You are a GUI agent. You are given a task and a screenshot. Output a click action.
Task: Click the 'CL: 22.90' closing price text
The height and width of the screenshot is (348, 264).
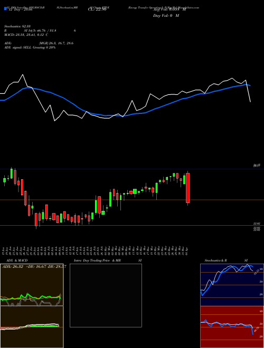click(97, 10)
